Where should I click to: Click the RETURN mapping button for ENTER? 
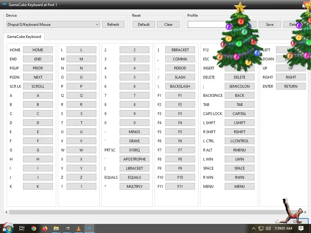point(291,86)
